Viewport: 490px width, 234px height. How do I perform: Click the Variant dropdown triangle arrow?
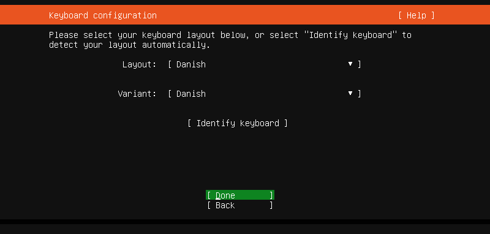point(350,93)
